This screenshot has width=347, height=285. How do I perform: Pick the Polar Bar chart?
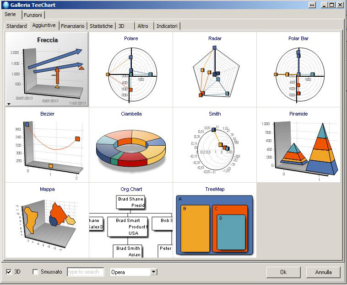(x=298, y=69)
